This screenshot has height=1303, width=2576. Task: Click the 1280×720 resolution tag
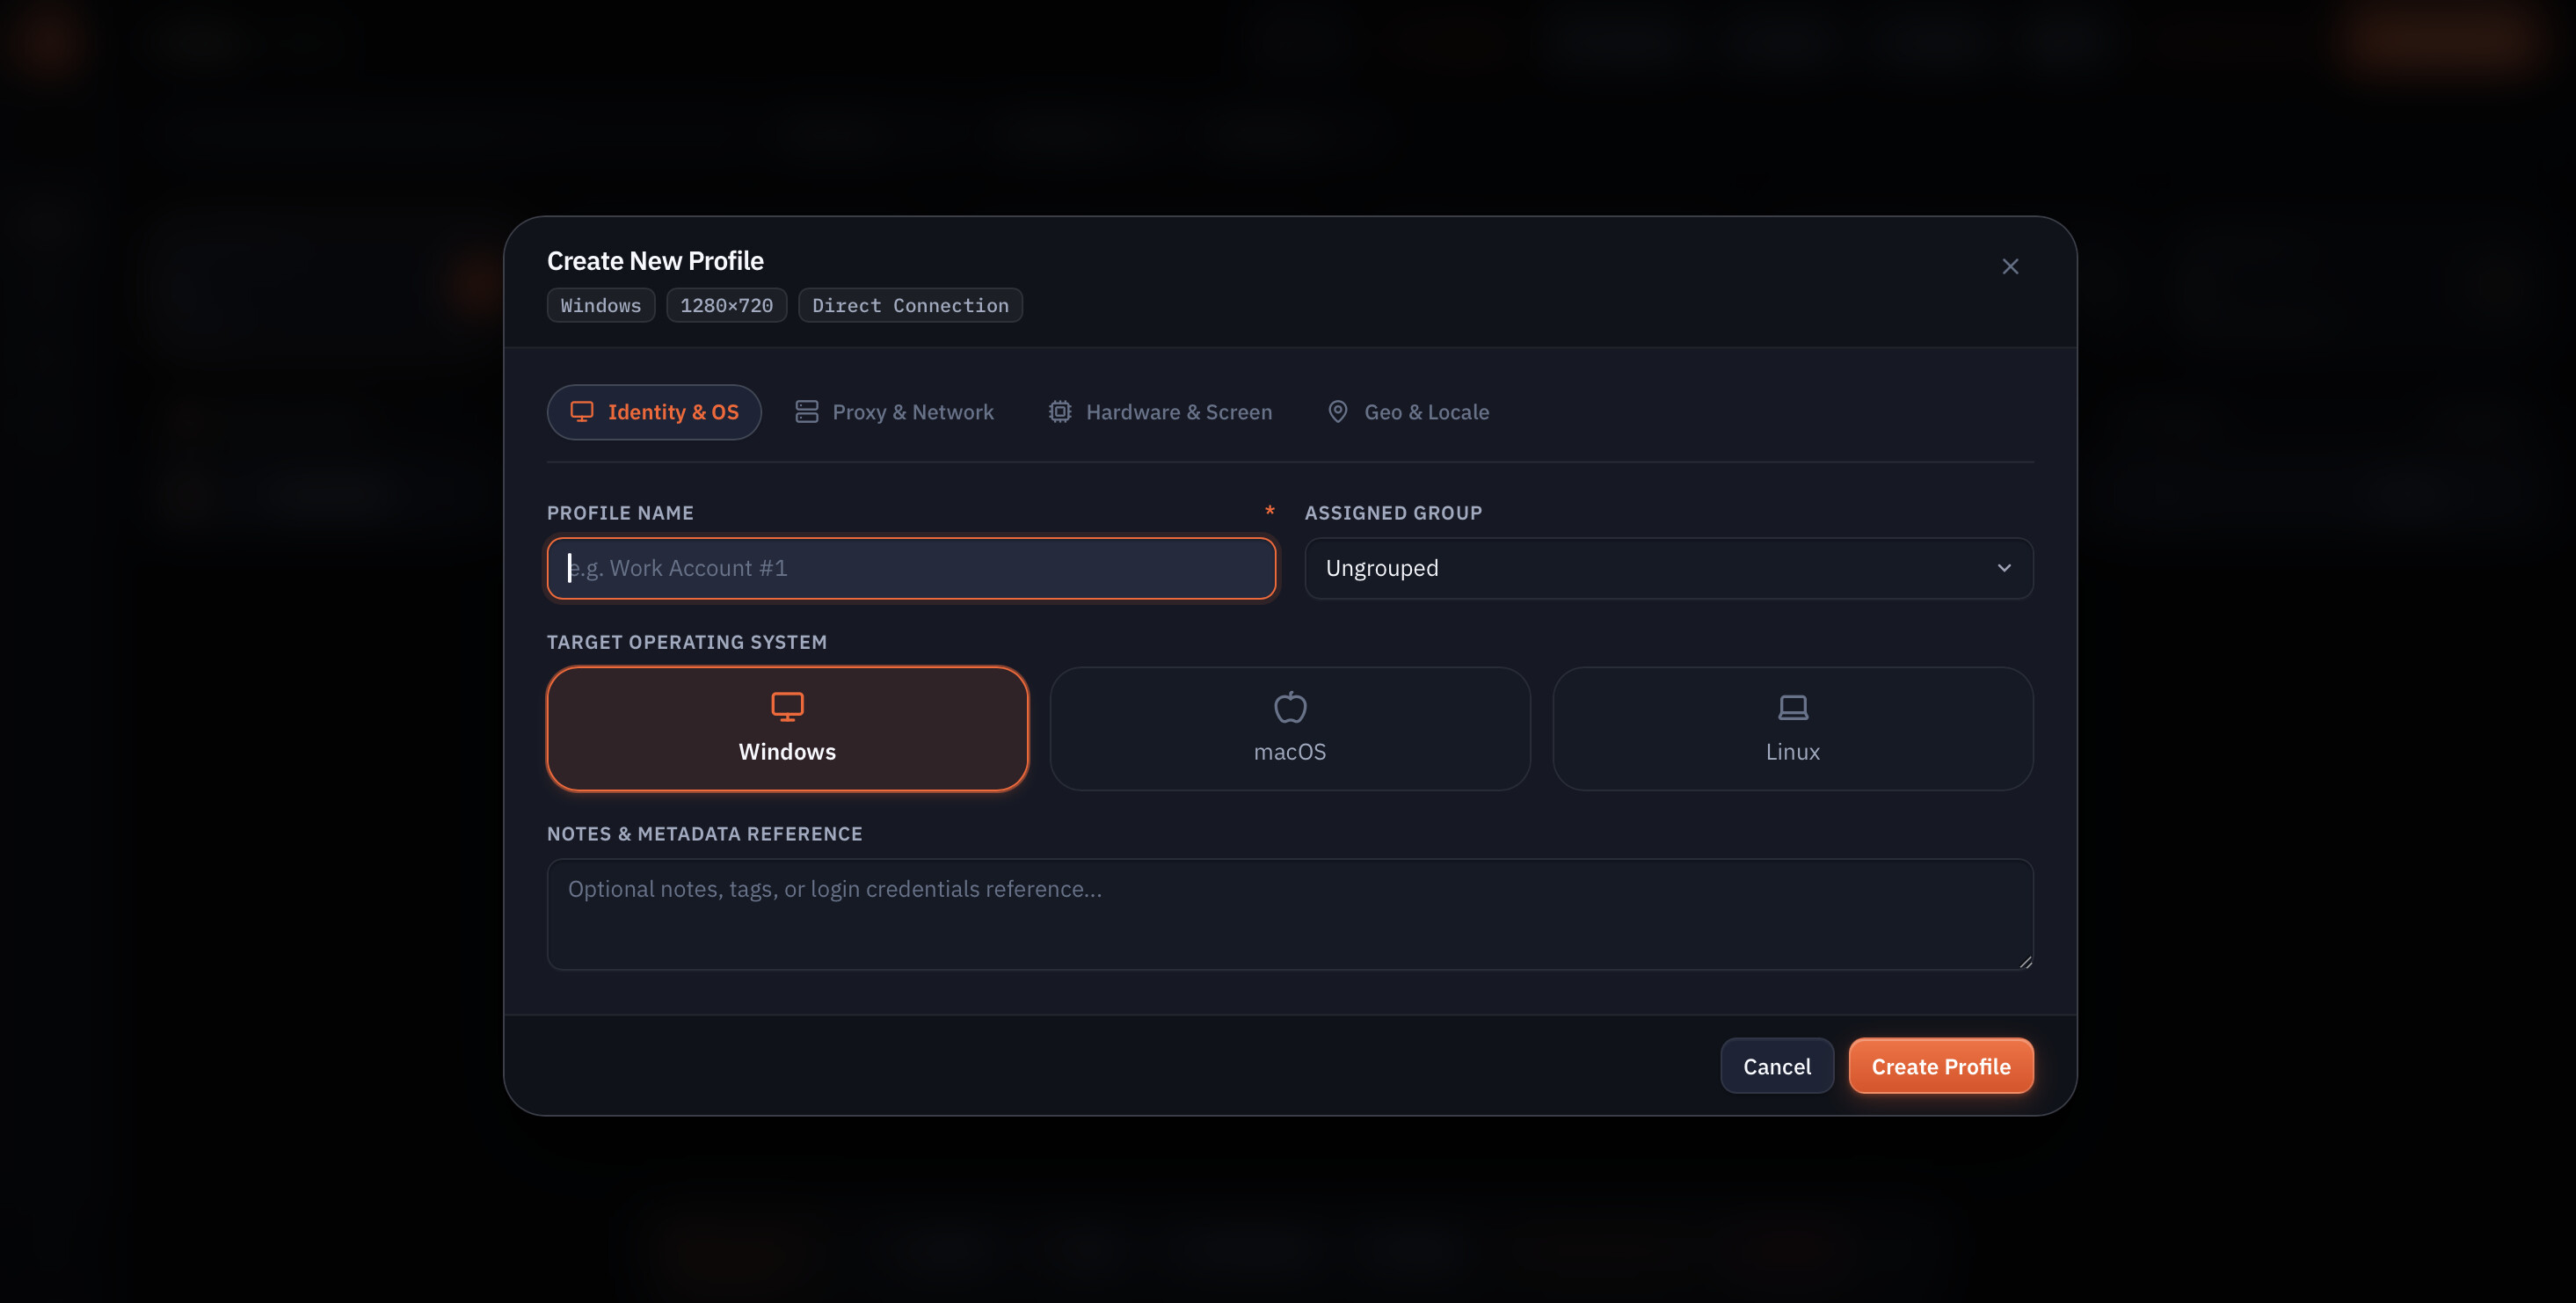coord(726,305)
